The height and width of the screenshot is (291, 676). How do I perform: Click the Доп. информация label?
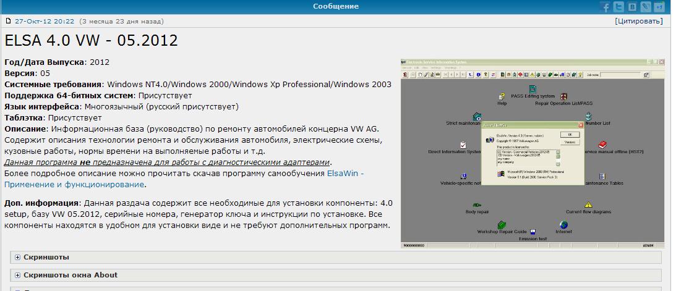point(42,203)
